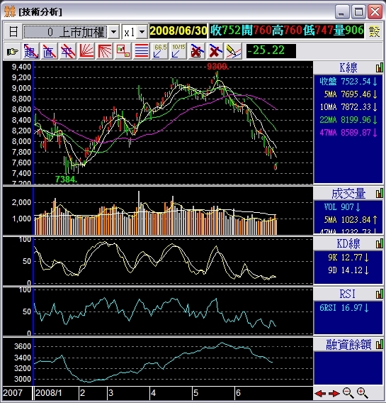
Task: Select the 10/15 date marker tool
Action: tap(178, 51)
